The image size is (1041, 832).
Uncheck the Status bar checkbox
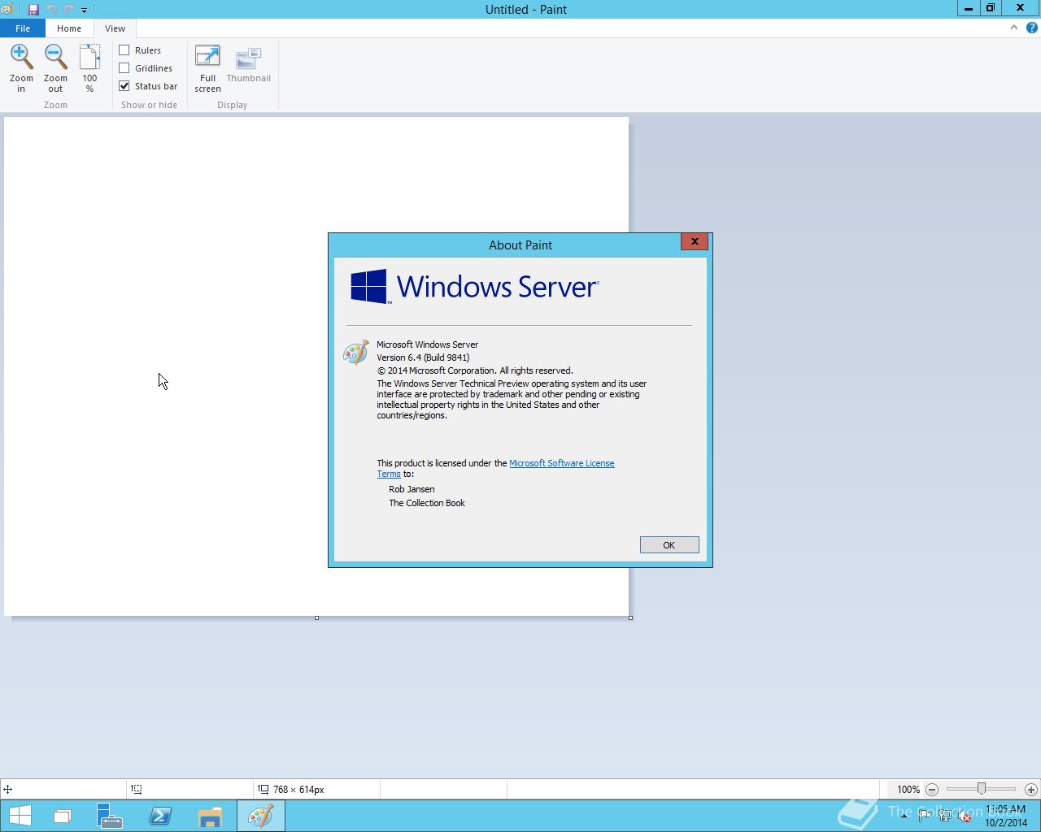point(124,86)
